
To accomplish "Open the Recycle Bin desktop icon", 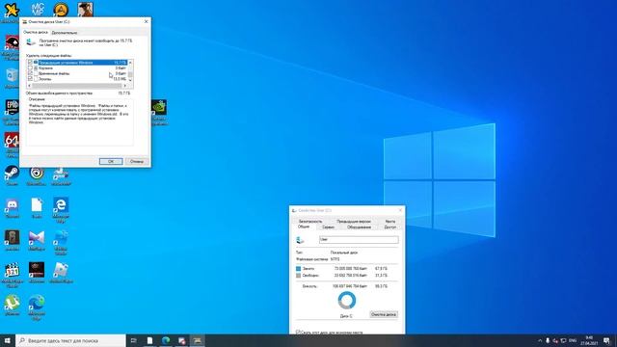I will pos(12,75).
